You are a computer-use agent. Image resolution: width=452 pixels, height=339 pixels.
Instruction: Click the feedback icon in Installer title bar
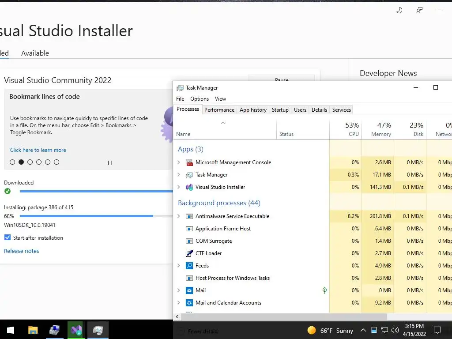419,11
